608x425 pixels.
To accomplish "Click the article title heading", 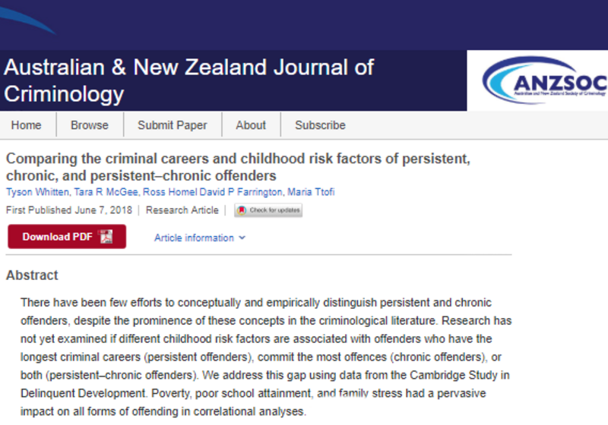I will (238, 167).
